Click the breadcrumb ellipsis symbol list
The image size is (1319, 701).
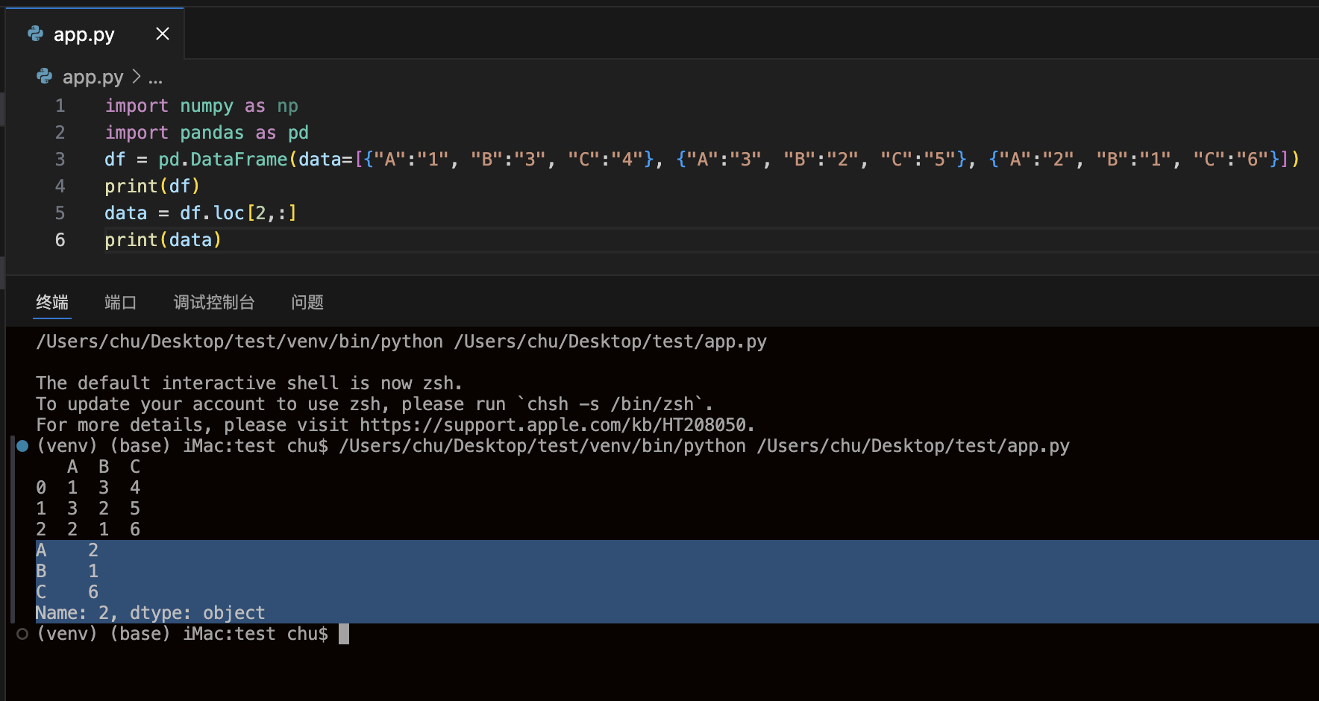click(155, 78)
